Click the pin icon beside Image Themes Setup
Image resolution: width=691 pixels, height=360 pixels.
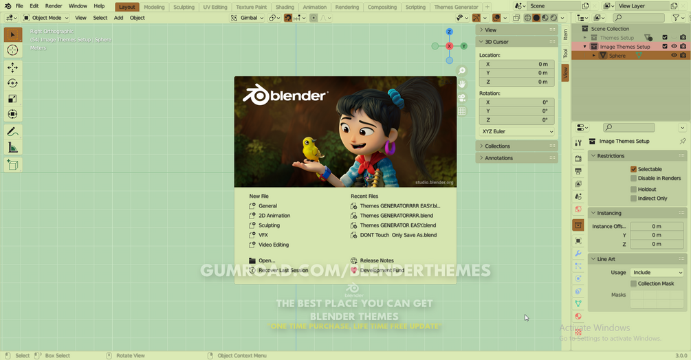point(683,142)
